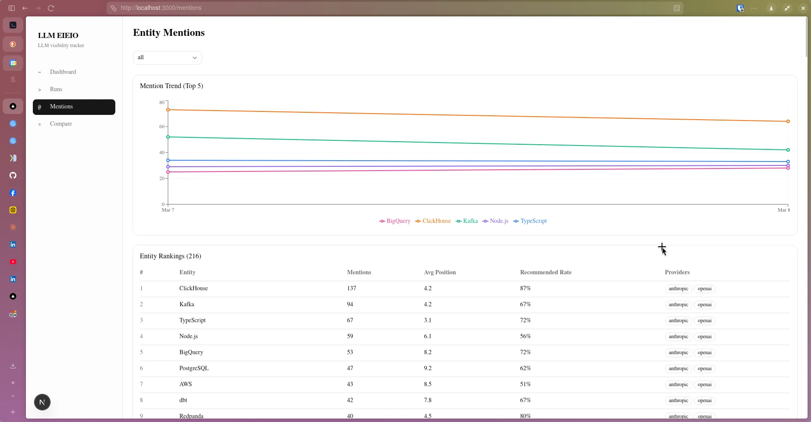
Task: Open the GitHub tab in sidebar
Action: coord(13,175)
